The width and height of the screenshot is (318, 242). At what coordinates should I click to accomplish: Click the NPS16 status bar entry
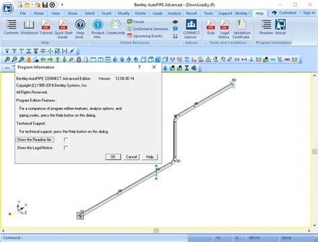(x=254, y=238)
